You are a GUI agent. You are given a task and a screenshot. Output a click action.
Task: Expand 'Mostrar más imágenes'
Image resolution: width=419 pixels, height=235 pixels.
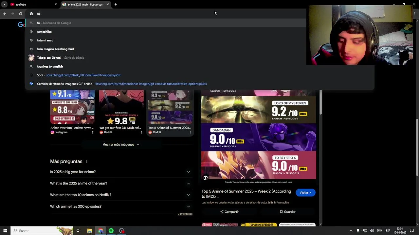click(x=121, y=145)
